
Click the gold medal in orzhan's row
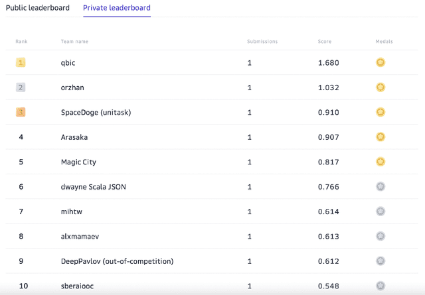click(381, 88)
